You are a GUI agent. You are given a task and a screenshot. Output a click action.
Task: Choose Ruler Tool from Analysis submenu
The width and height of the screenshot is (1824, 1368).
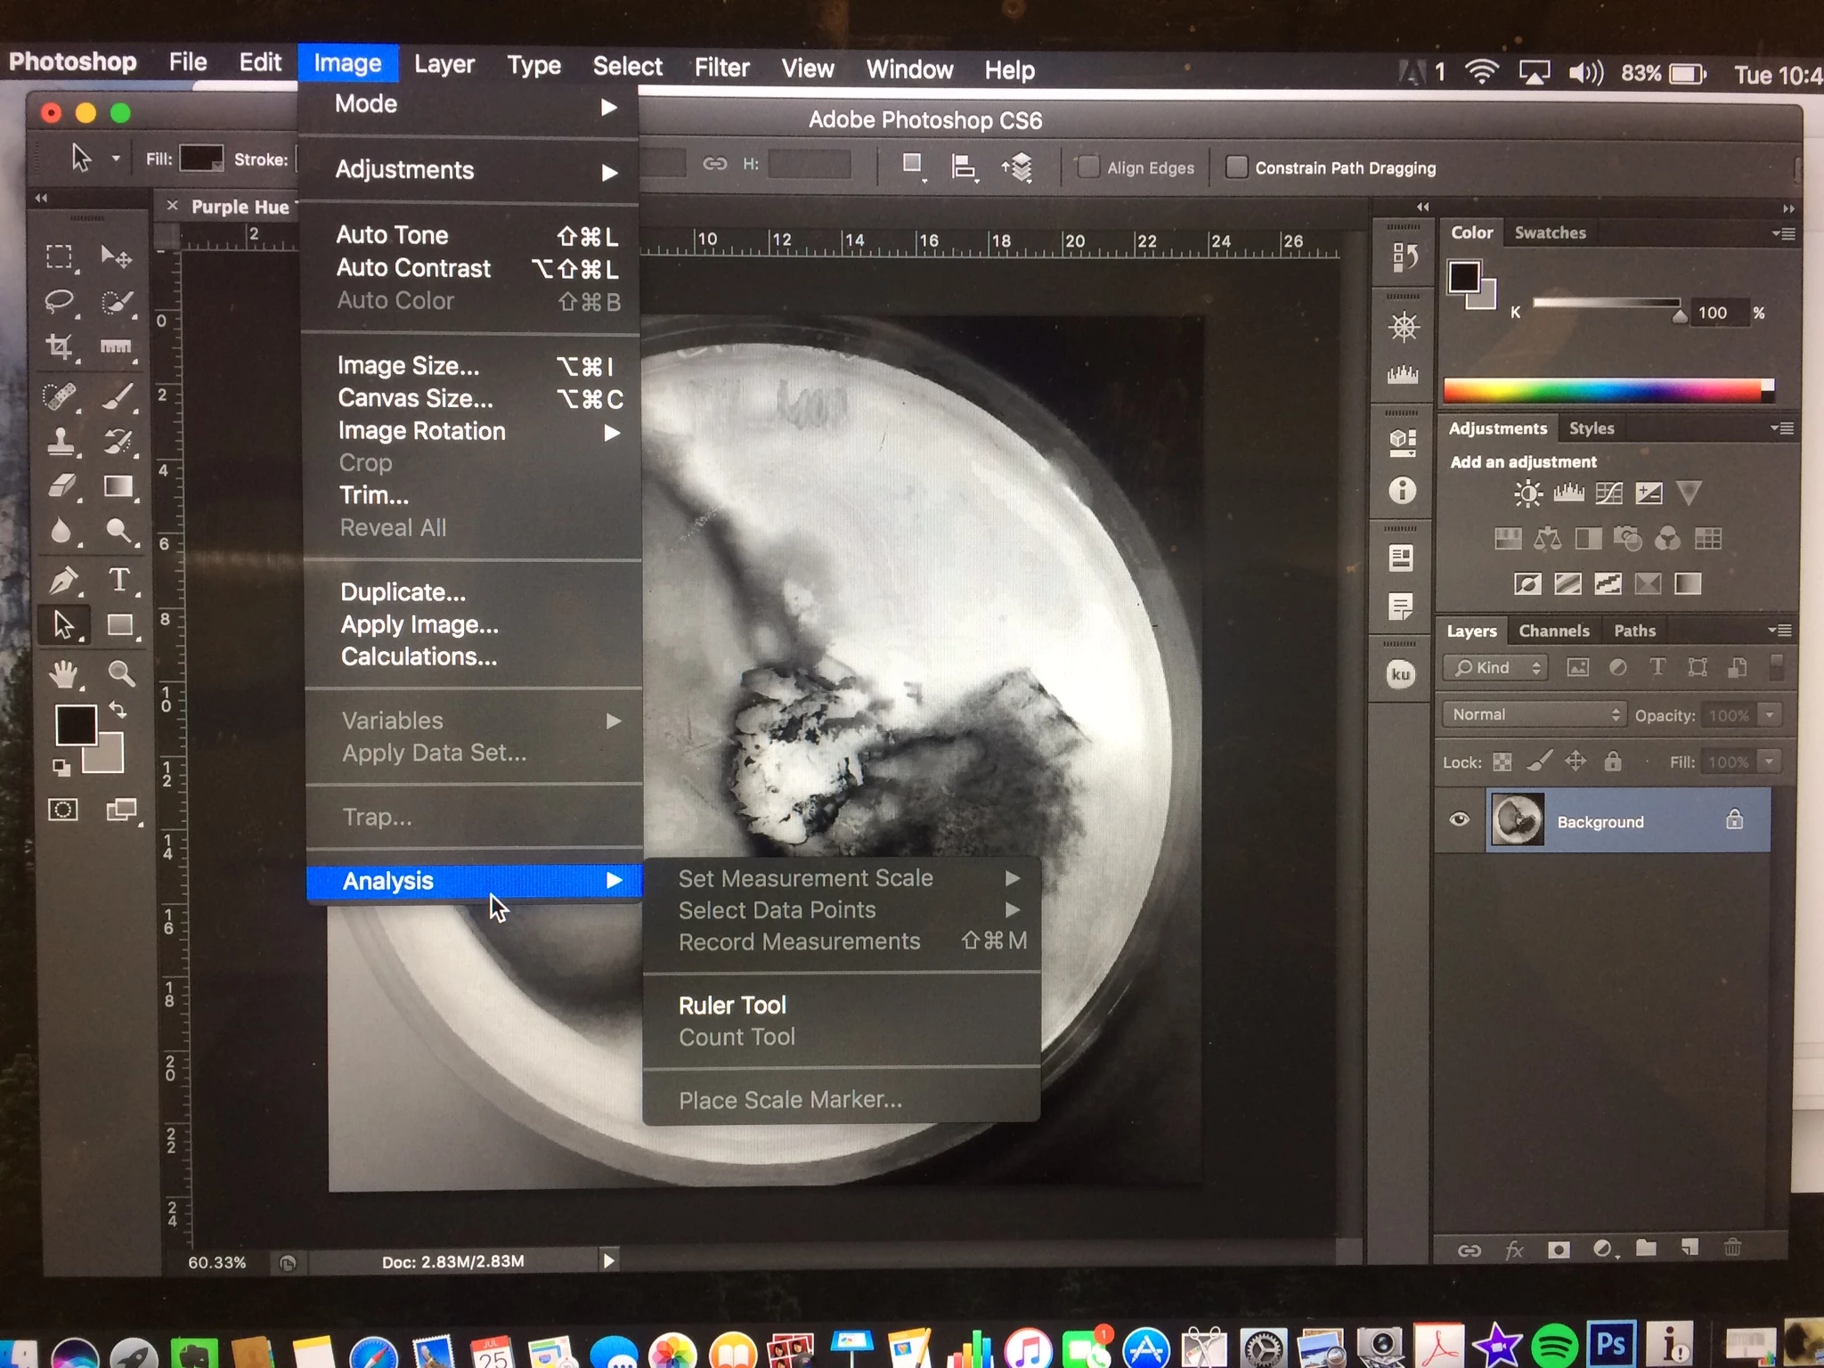point(732,1006)
